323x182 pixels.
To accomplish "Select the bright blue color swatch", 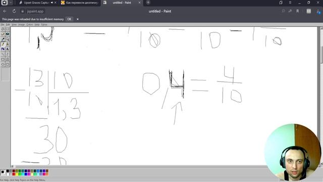I will (x=26, y=174).
